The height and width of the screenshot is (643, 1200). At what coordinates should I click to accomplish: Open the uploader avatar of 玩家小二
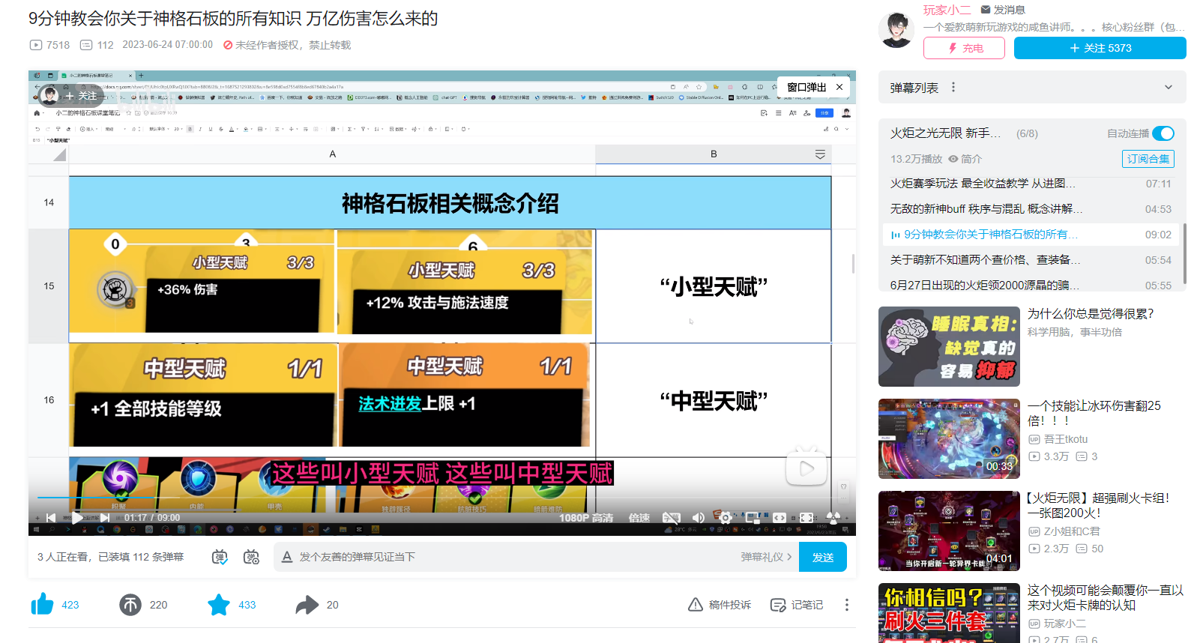click(896, 30)
